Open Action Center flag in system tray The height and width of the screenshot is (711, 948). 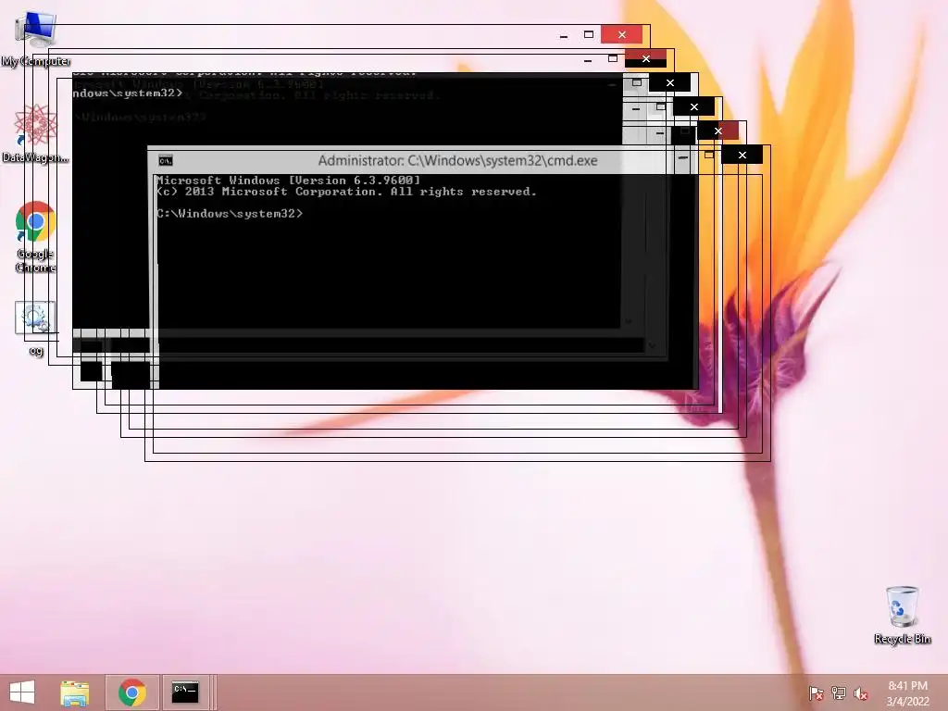[x=817, y=693]
